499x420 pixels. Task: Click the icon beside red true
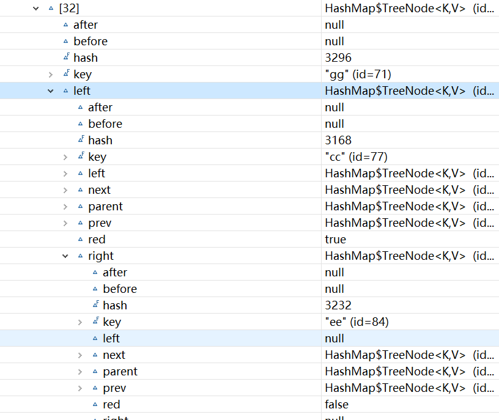tap(81, 240)
